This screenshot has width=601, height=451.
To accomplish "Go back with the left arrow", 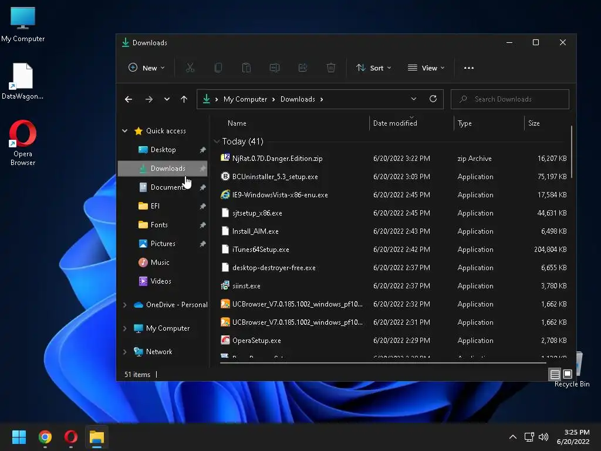I will 129,99.
